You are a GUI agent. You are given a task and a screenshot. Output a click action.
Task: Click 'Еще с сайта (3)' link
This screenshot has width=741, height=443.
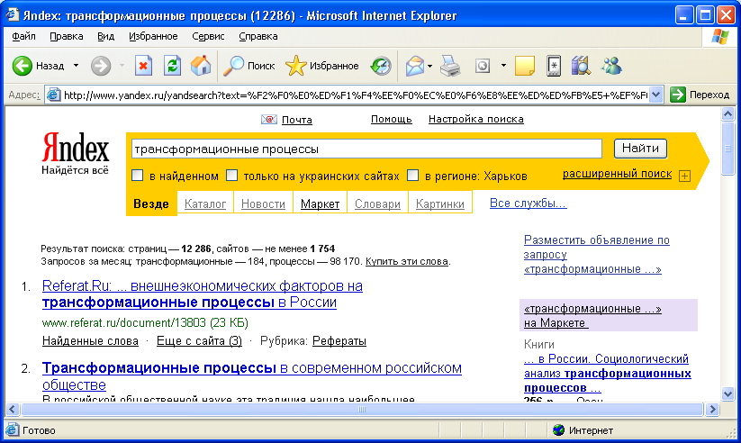[x=199, y=341]
